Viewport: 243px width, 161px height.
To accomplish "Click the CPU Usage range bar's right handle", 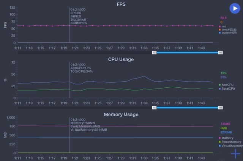I will tap(221, 108).
